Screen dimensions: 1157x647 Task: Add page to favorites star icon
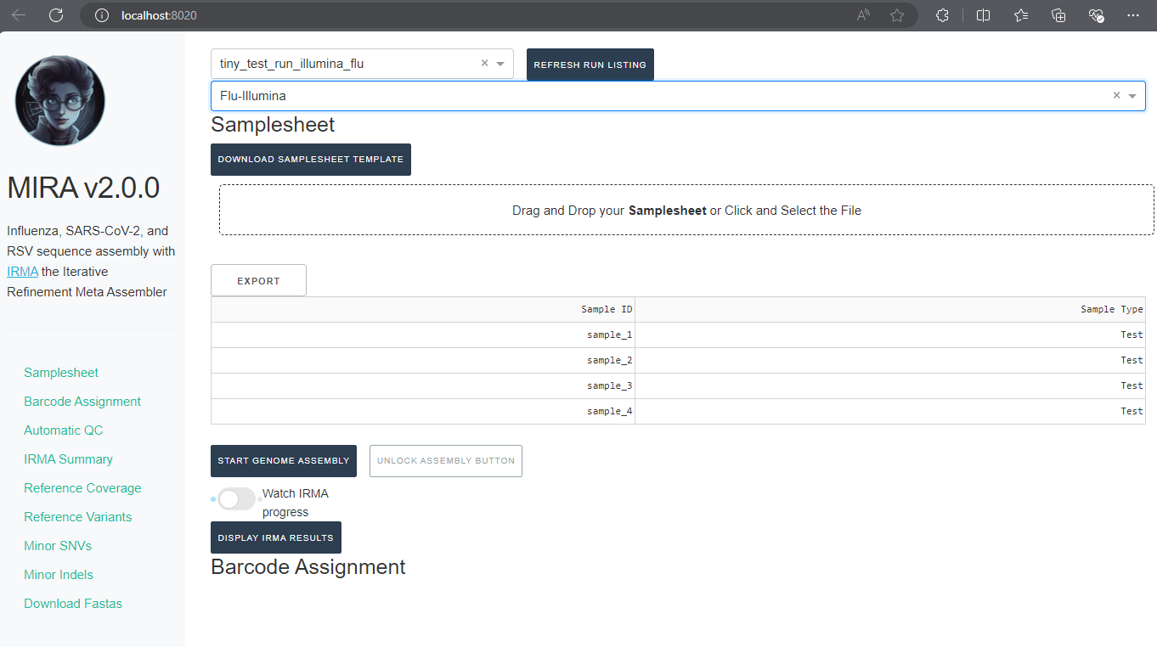tap(897, 15)
